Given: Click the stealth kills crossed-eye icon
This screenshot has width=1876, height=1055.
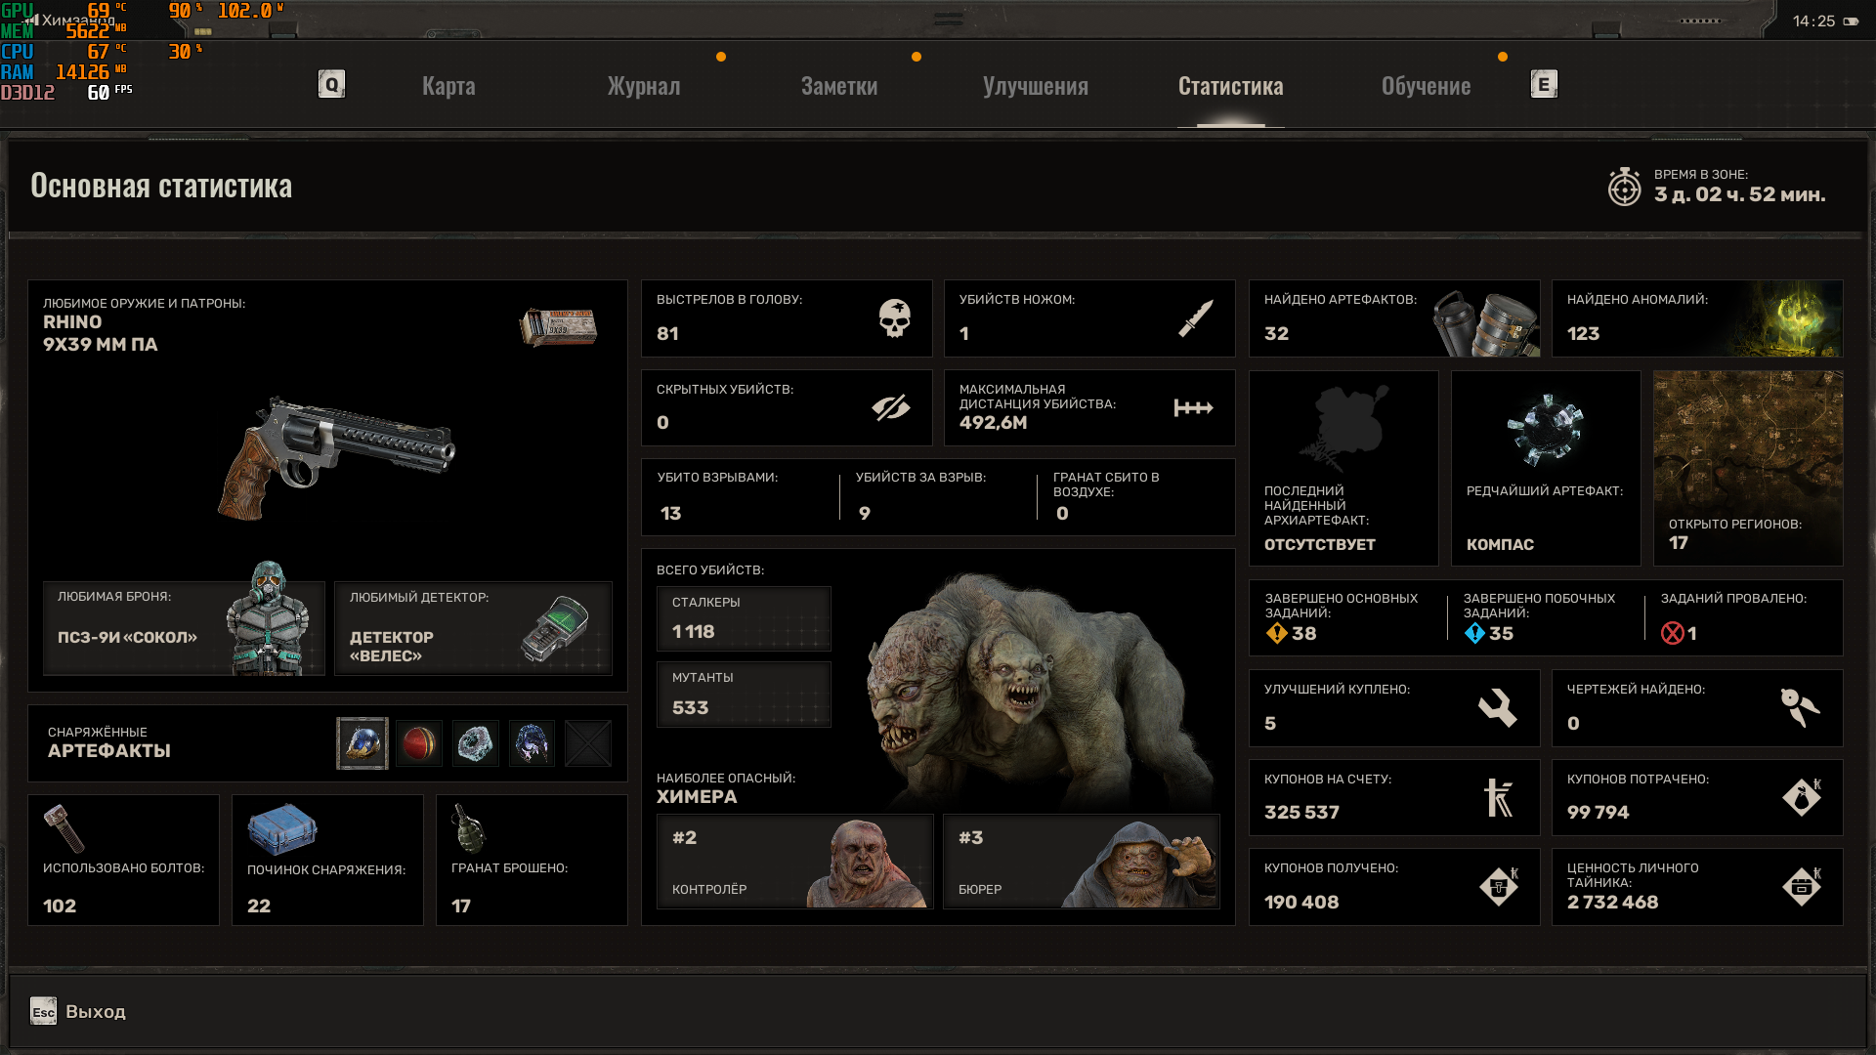Looking at the screenshot, I should [x=891, y=407].
